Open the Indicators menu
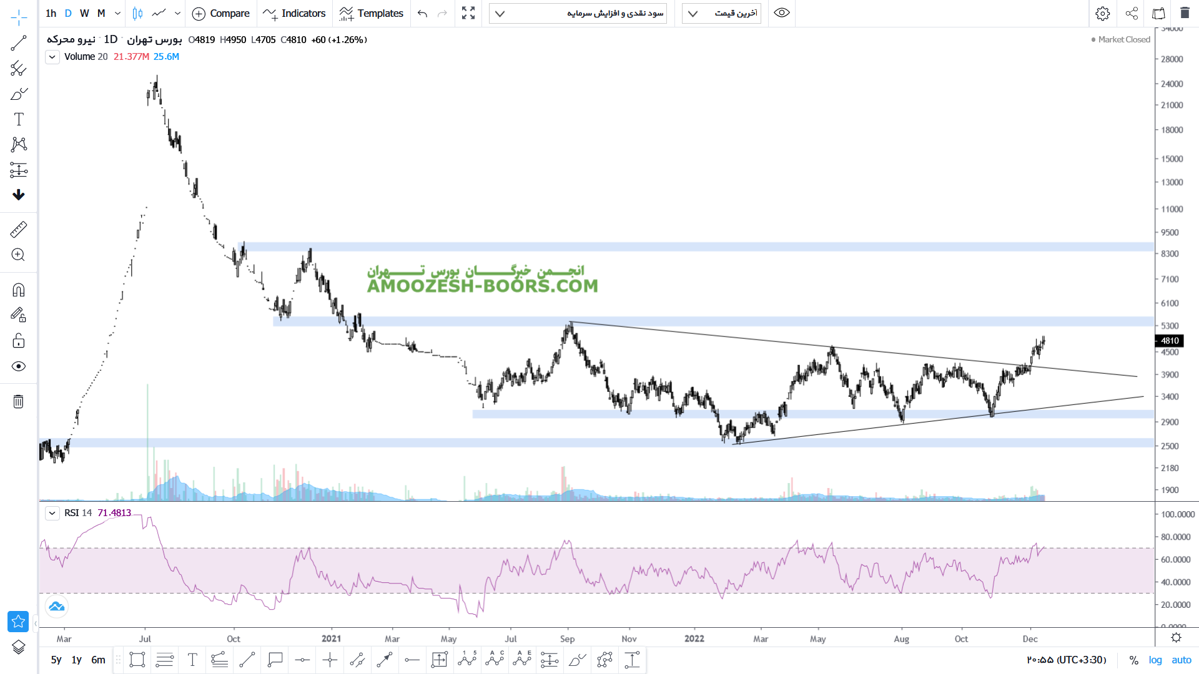 295,13
